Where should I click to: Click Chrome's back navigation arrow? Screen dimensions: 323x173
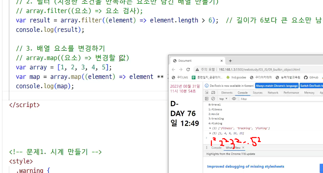click(173, 69)
